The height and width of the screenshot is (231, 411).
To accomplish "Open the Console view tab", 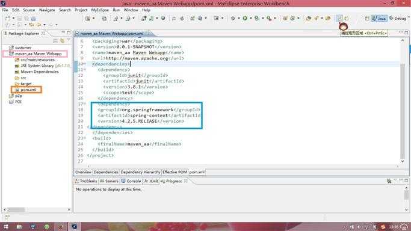I will [x=131, y=181].
